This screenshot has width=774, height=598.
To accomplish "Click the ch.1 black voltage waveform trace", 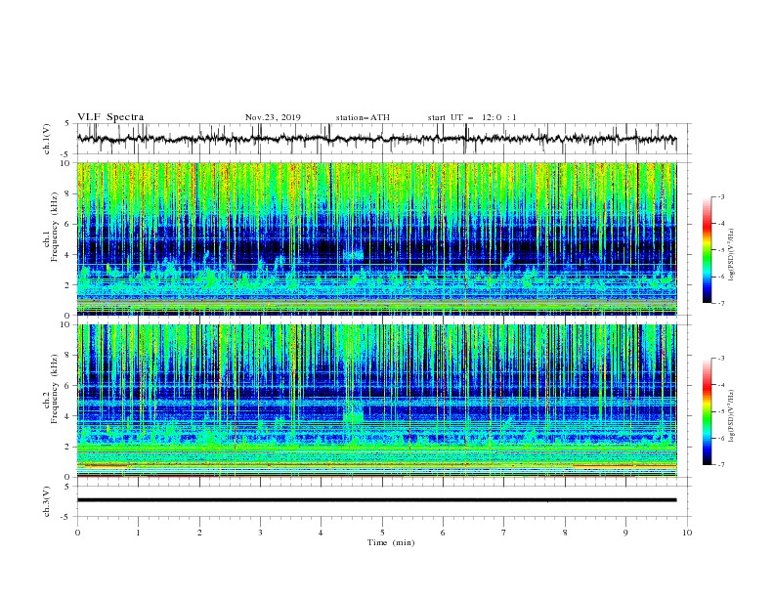I will 376,139.
